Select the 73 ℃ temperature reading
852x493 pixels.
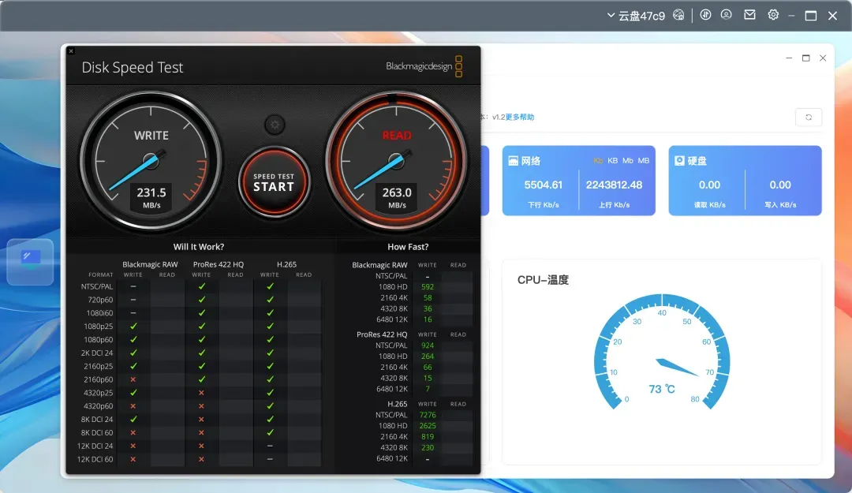tap(662, 389)
